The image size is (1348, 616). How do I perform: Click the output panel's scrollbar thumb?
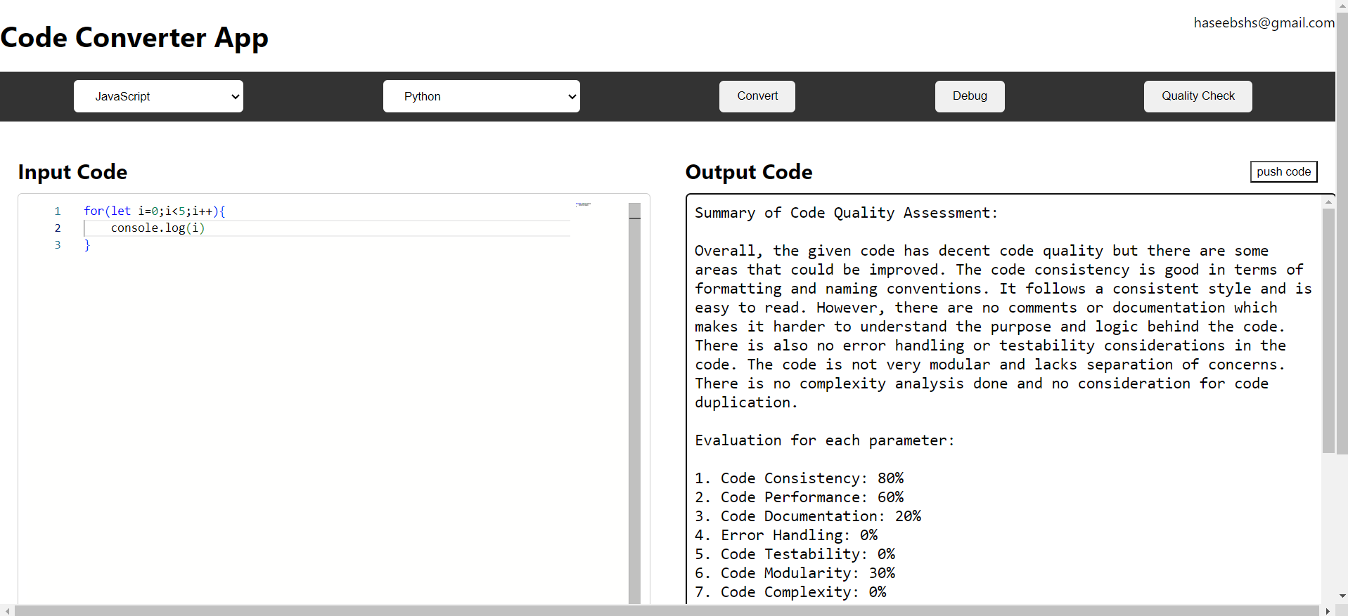(x=1328, y=330)
